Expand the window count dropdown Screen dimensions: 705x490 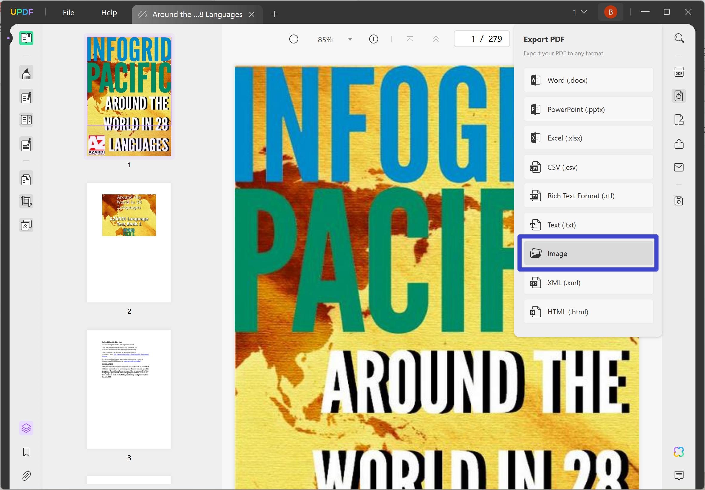tap(580, 12)
